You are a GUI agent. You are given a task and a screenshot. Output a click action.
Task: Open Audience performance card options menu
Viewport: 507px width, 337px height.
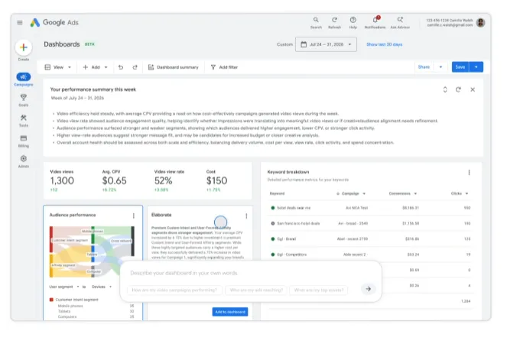tap(134, 215)
